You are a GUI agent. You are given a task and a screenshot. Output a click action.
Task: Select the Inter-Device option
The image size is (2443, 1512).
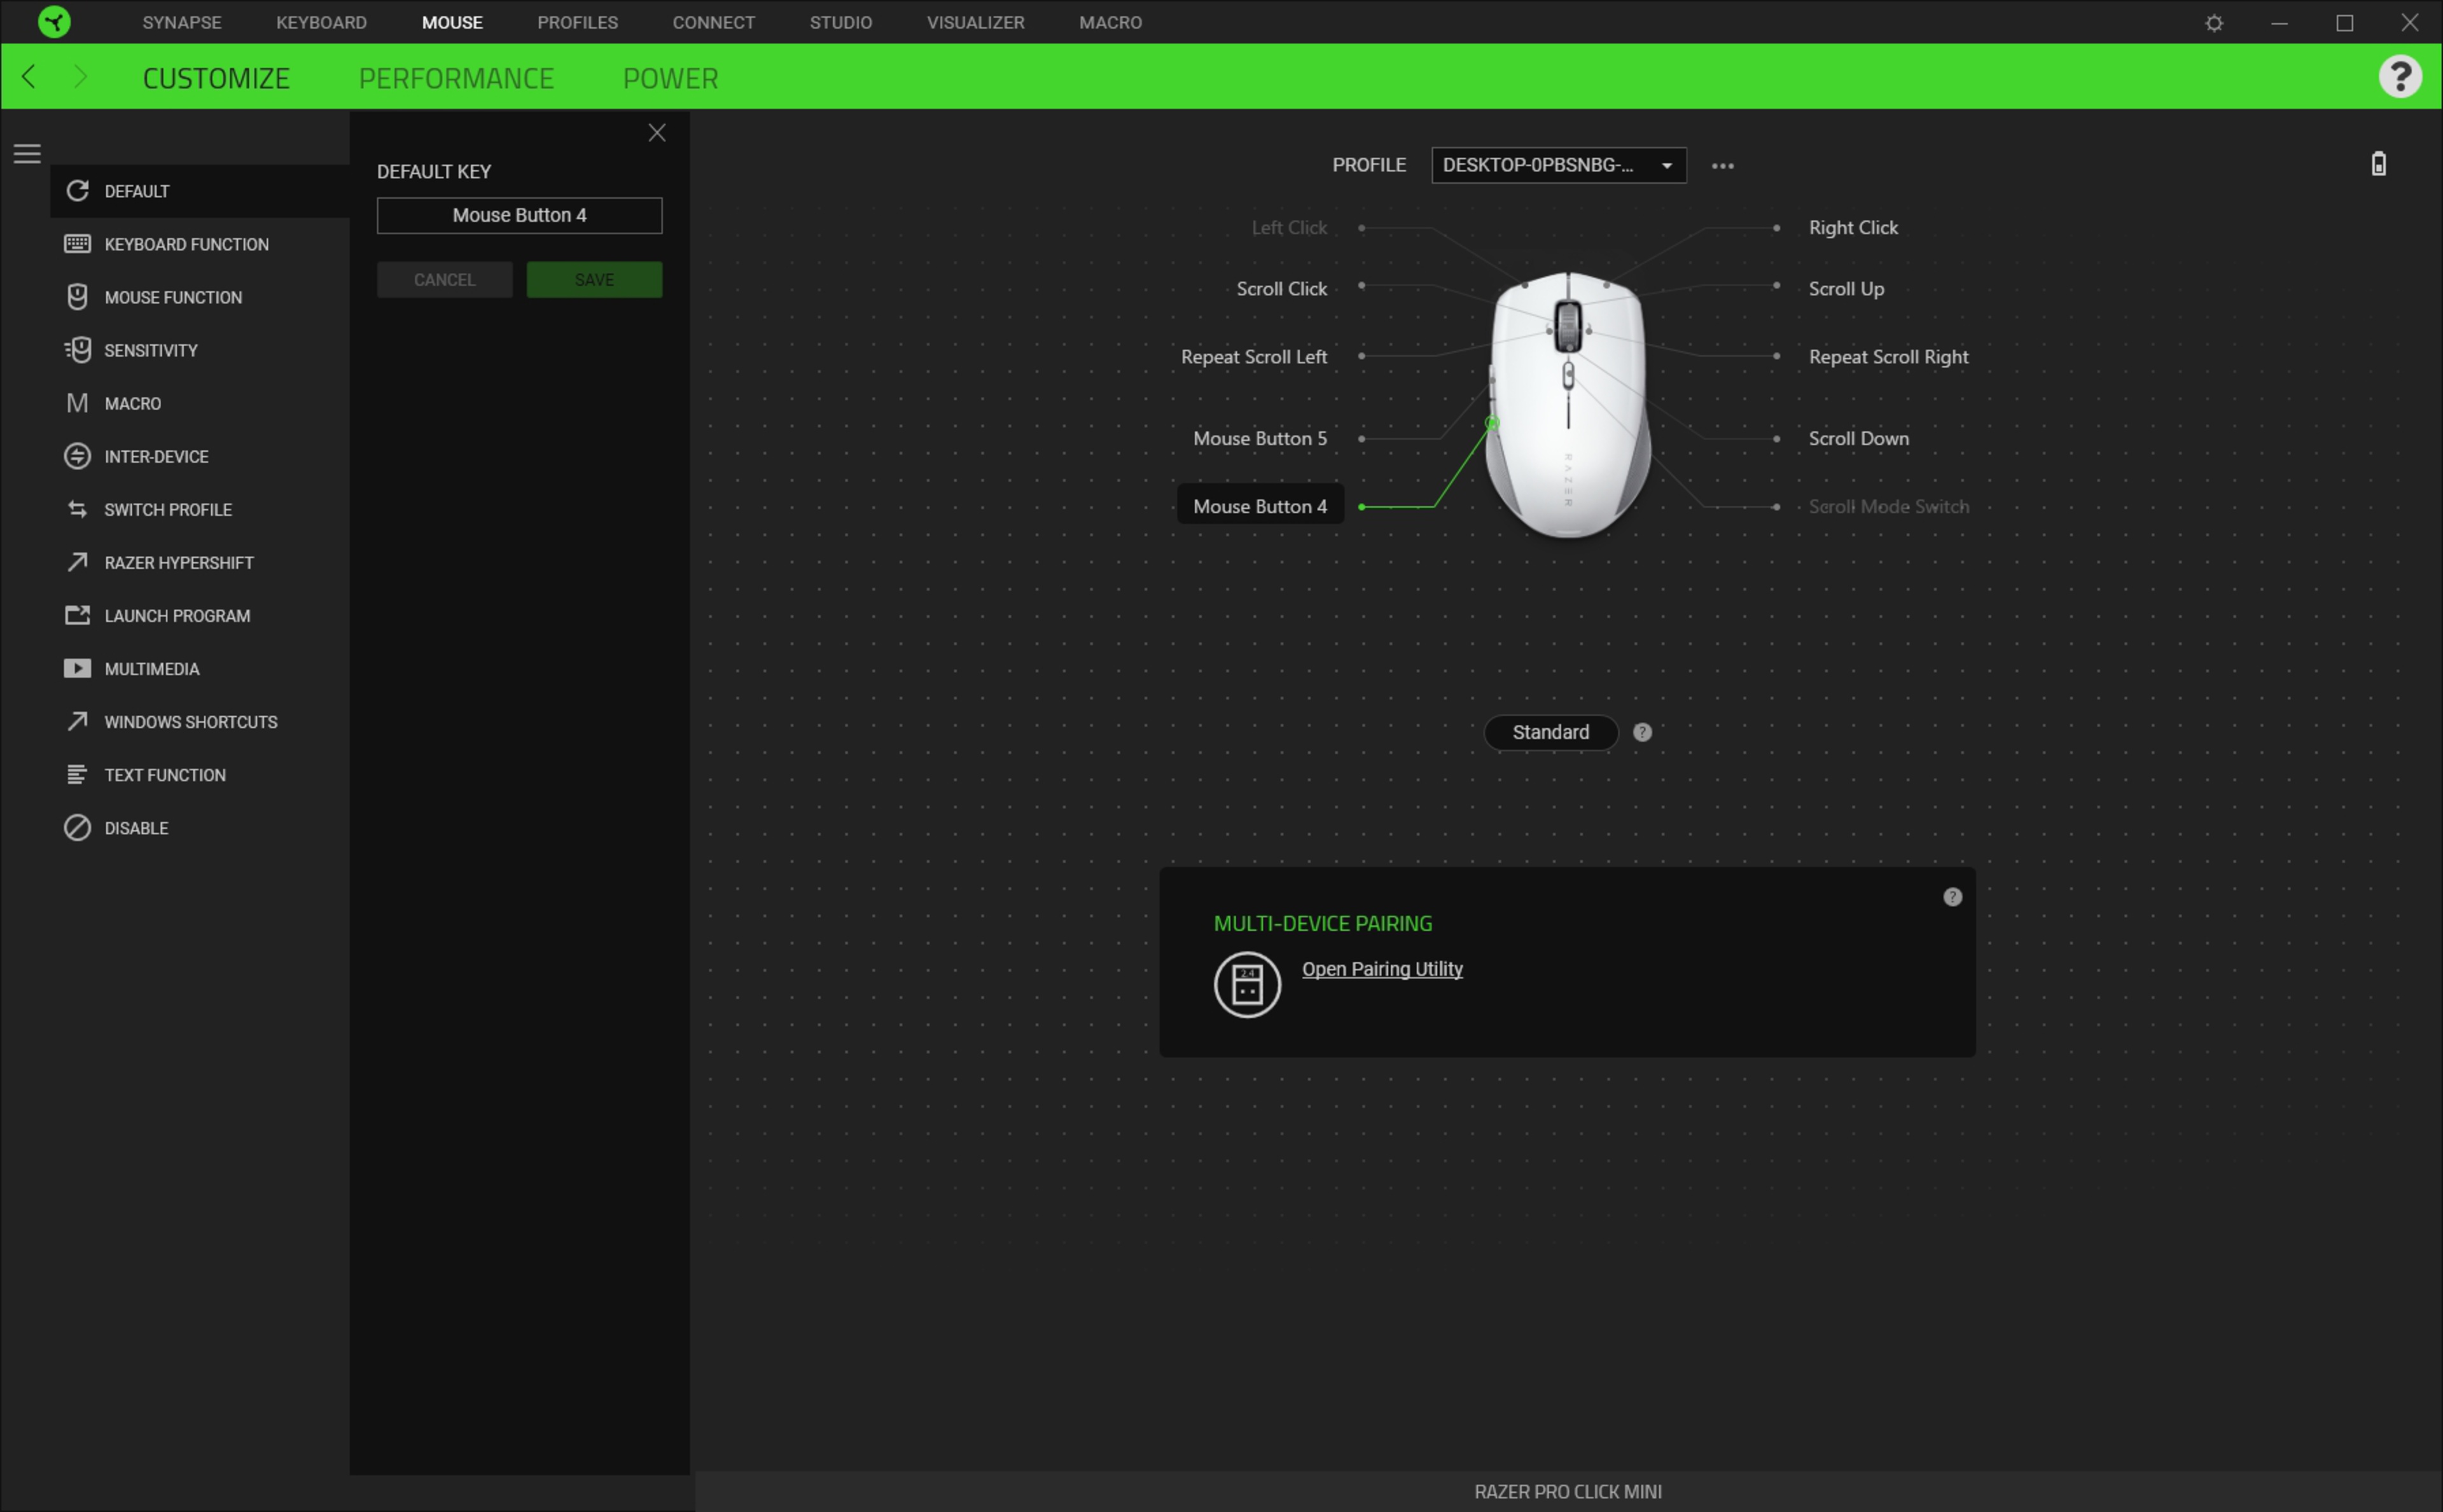[155, 456]
